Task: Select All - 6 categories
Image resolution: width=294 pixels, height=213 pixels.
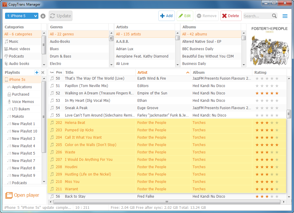Action: coord(22,34)
